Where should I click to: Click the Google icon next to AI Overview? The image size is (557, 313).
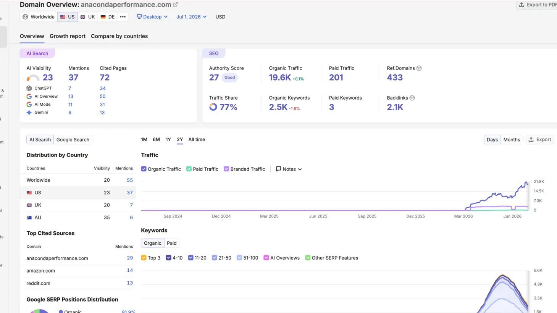pyautogui.click(x=29, y=97)
